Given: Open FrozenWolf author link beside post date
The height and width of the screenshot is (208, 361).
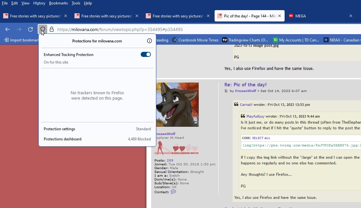Looking at the screenshot, I should pos(245,91).
